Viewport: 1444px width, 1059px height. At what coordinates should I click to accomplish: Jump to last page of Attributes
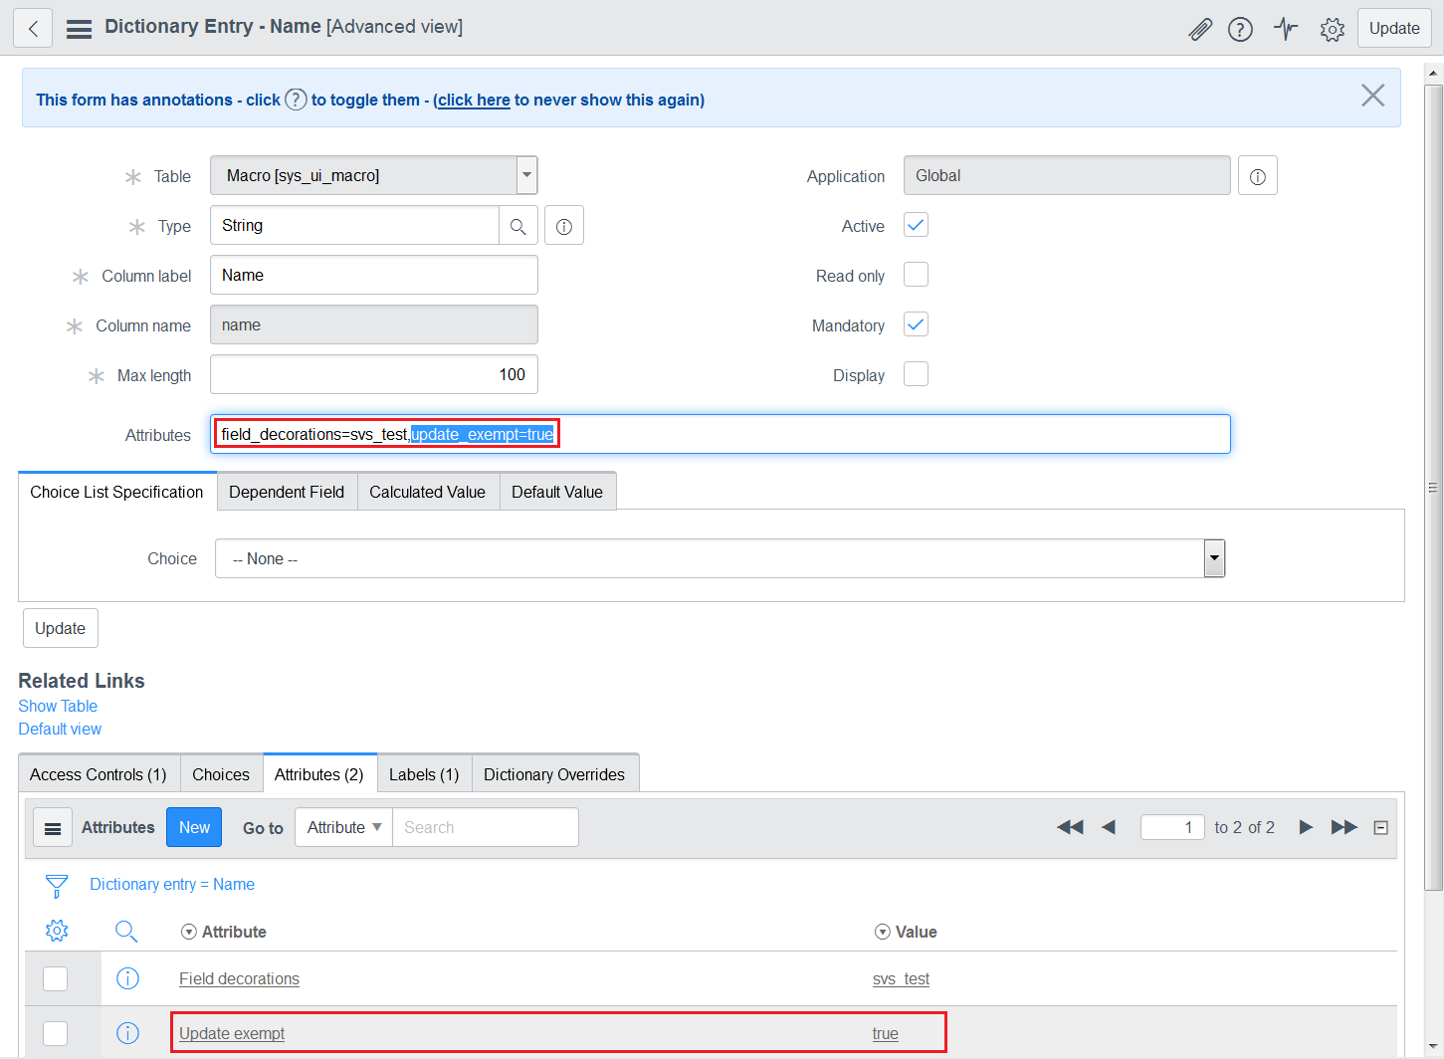[1344, 827]
